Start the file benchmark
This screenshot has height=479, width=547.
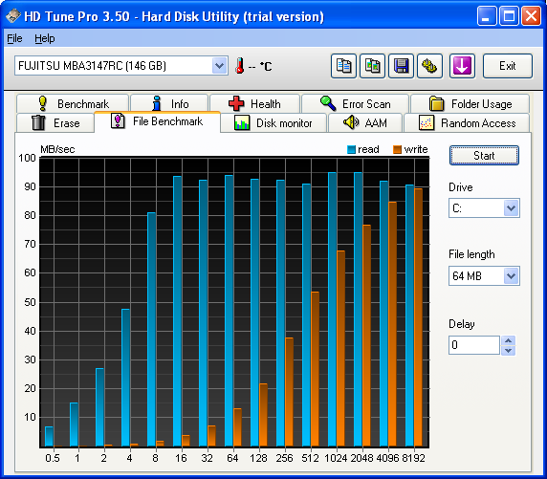click(x=484, y=155)
